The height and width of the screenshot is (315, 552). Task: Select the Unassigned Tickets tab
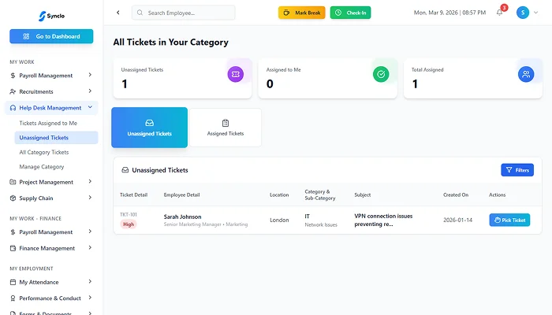tap(150, 128)
